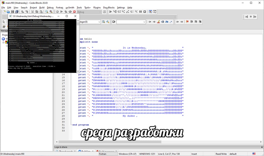Open the Fortran menu

pyautogui.click(x=60, y=8)
